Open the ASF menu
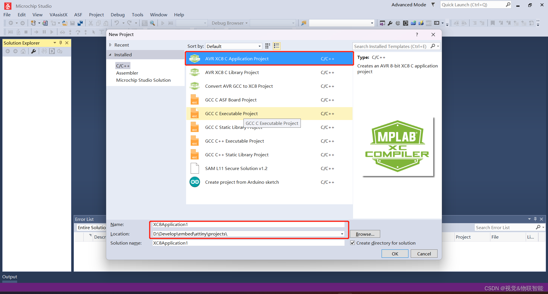 pyautogui.click(x=78, y=15)
